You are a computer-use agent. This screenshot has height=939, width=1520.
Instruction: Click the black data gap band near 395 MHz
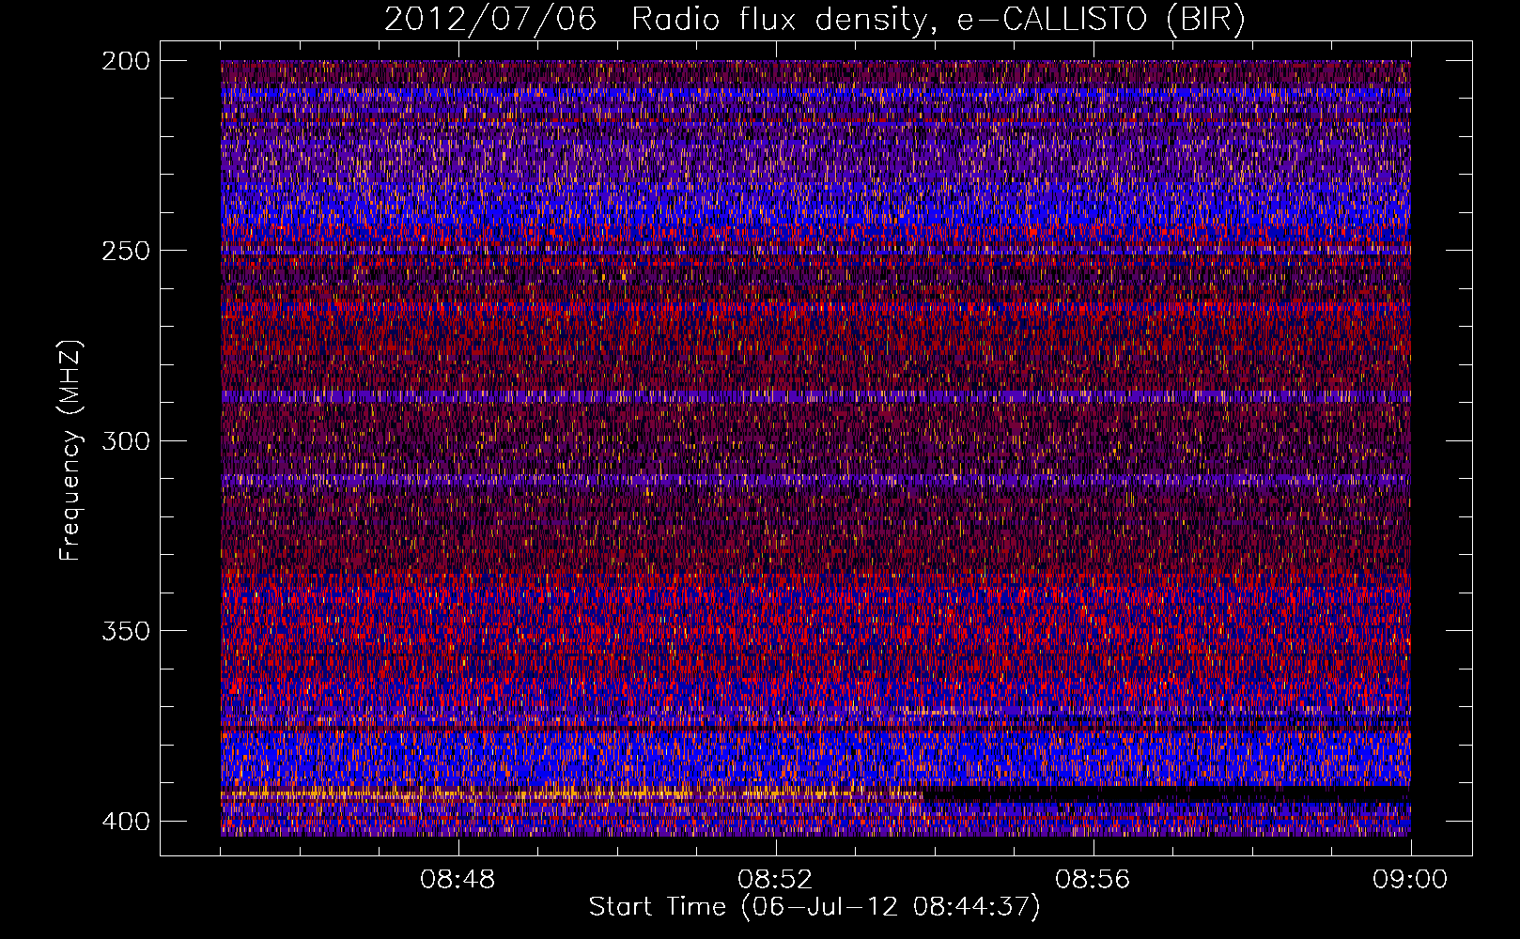[x=1165, y=794]
